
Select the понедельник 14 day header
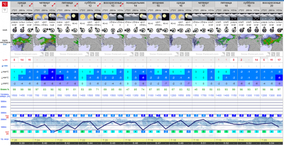coord(135,4)
